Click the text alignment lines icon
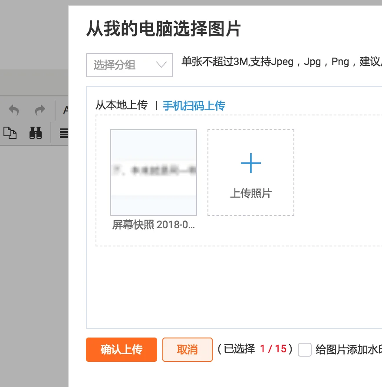 click(x=64, y=133)
